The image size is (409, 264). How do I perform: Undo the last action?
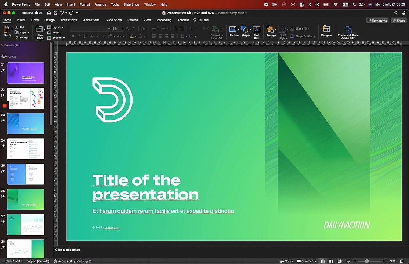pos(62,13)
